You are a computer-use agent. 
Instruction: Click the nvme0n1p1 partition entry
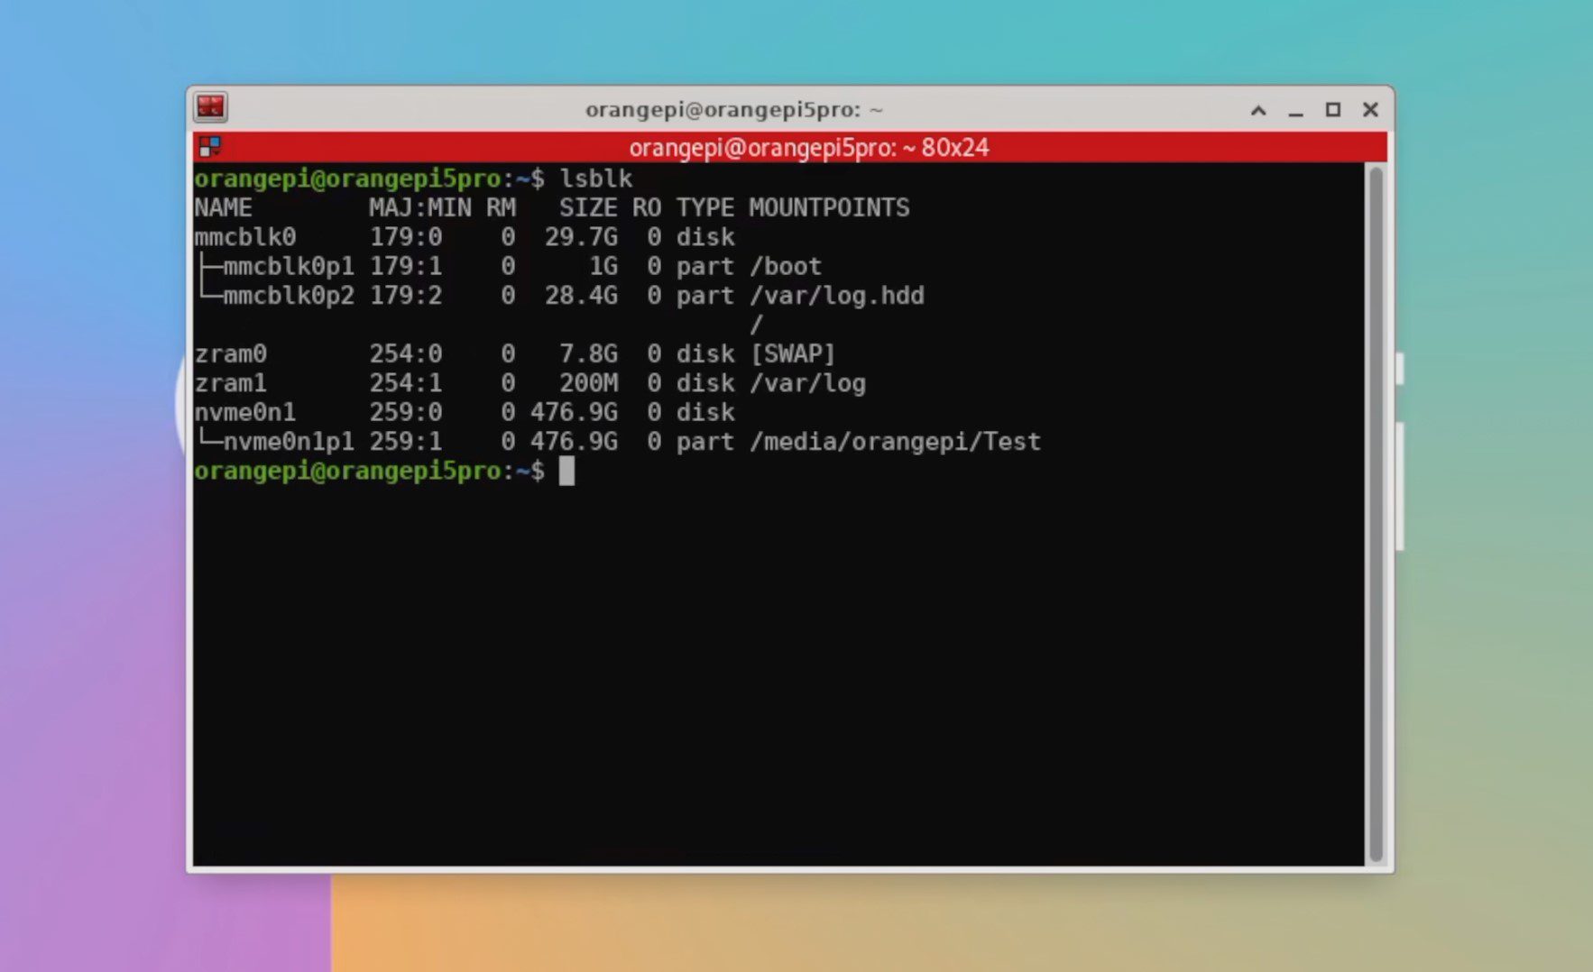point(288,442)
